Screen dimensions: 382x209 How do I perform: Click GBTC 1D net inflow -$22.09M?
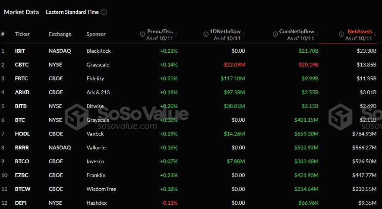pyautogui.click(x=234, y=65)
